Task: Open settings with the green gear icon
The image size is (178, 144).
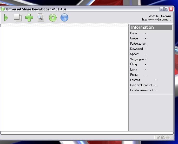Action: pos(53,18)
